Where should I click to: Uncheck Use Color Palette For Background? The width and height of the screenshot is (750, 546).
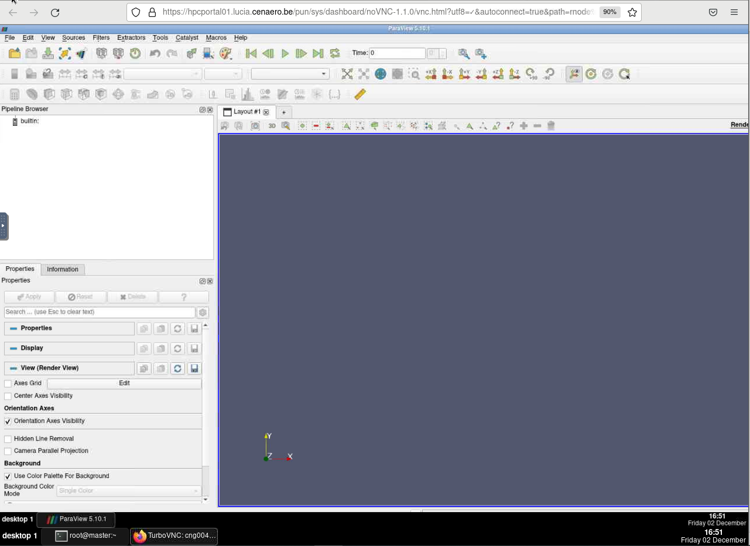tap(8, 476)
